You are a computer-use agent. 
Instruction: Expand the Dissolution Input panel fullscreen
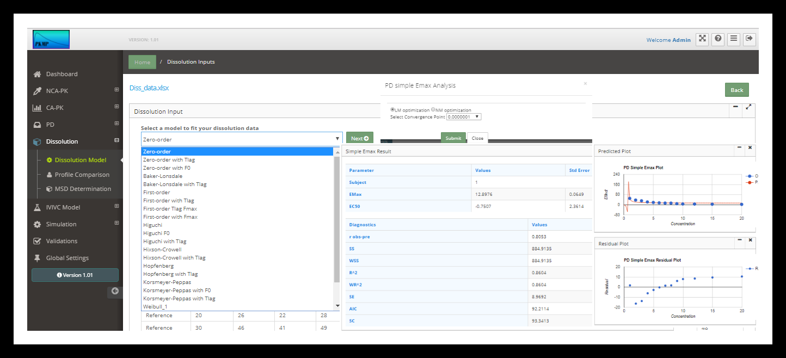coord(748,107)
